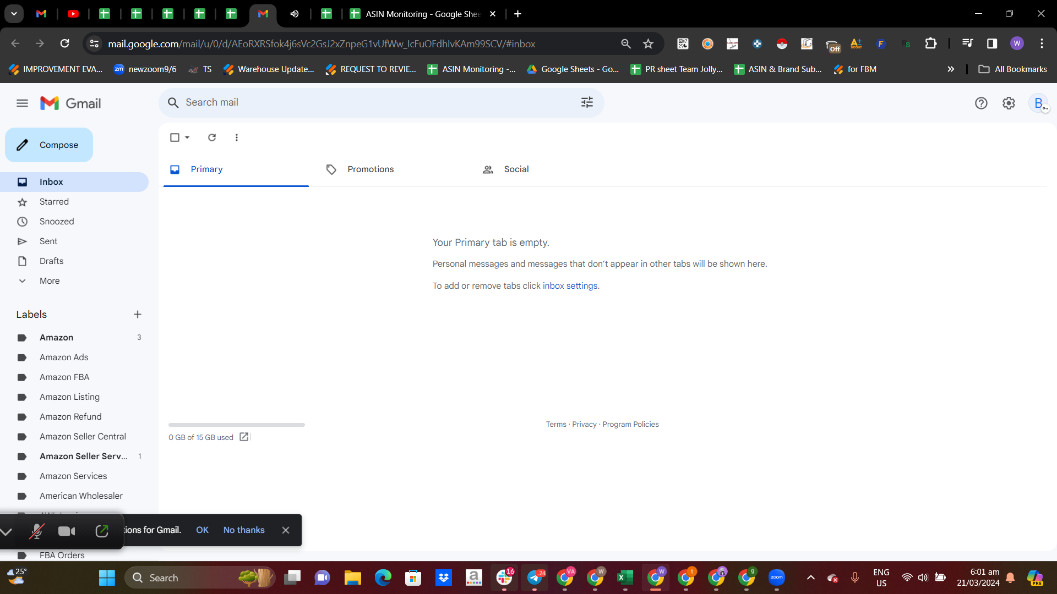
Task: Toggle the select-all checkbox
Action: tap(175, 137)
